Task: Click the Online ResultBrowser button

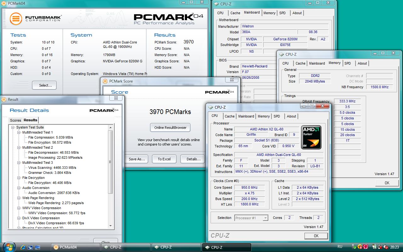Action: tap(170, 128)
